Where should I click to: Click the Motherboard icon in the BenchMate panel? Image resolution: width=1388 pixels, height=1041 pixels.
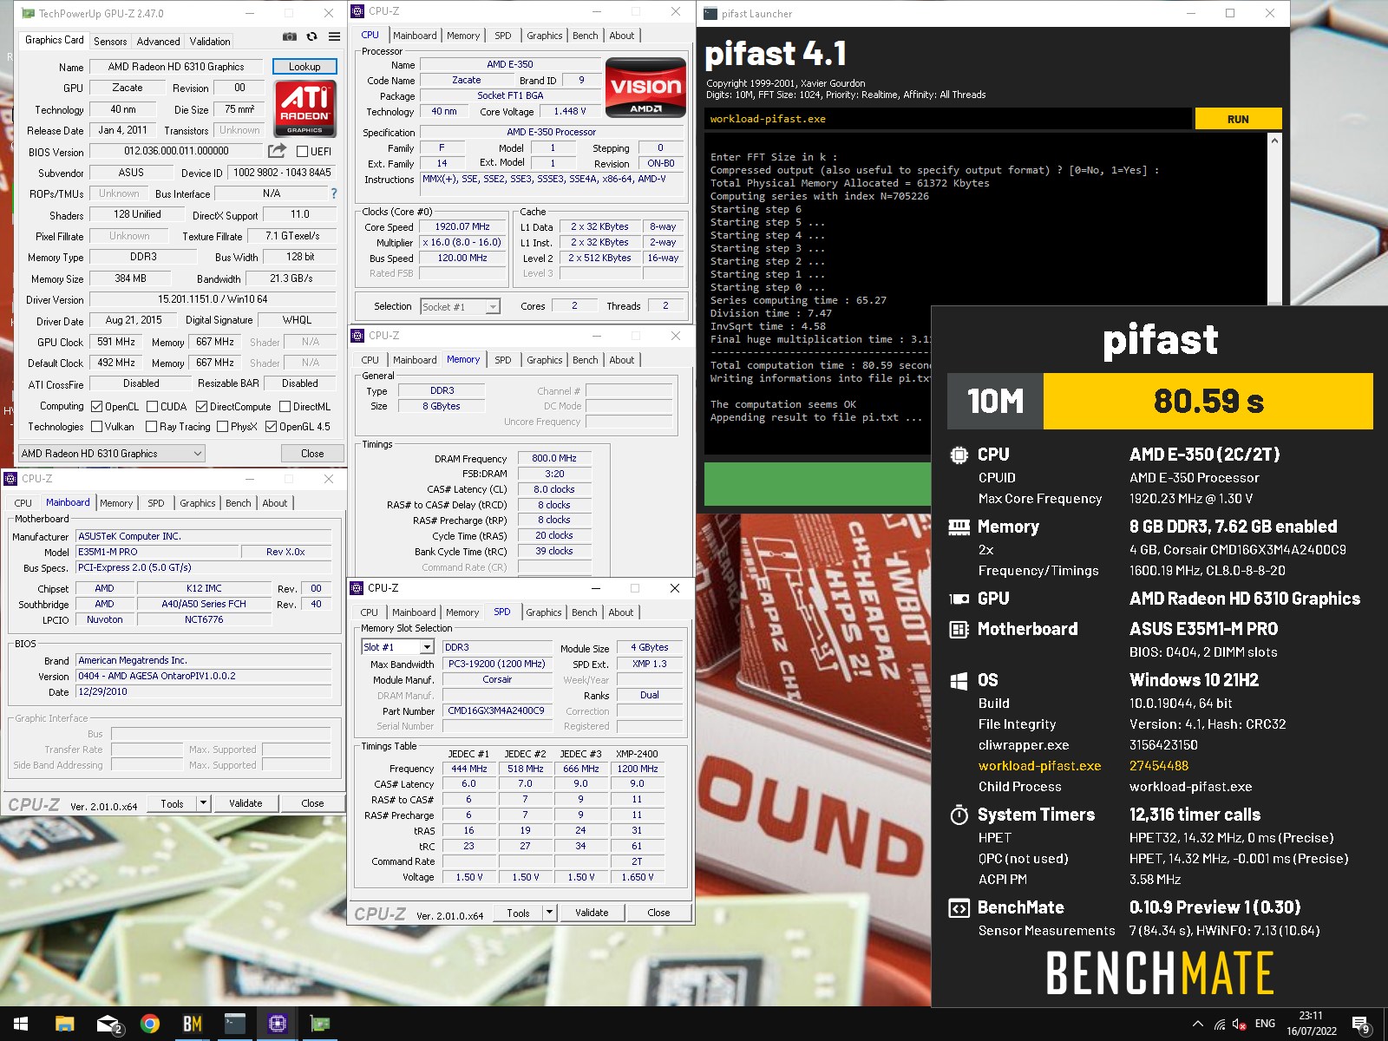pyautogui.click(x=959, y=630)
